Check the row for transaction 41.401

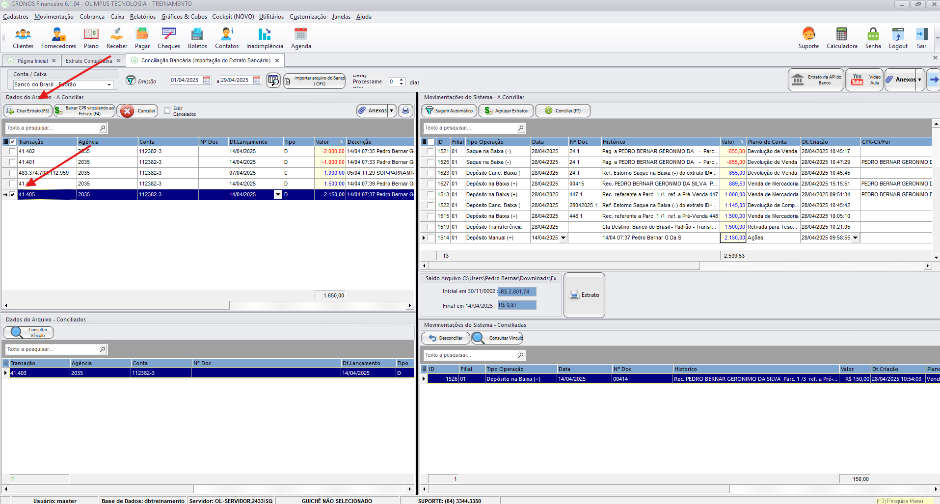click(12, 162)
